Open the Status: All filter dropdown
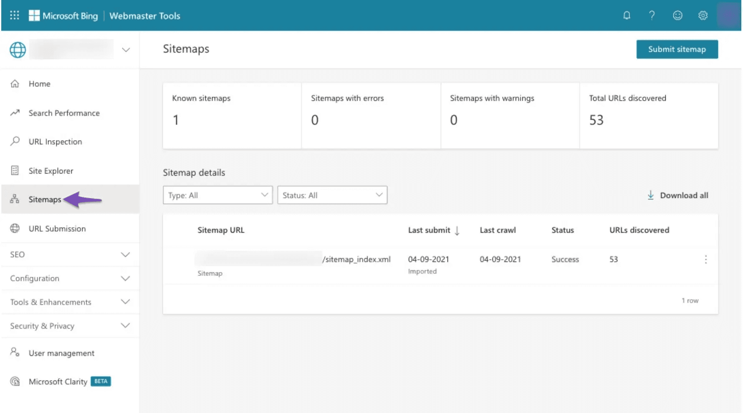743x413 pixels. [x=332, y=195]
